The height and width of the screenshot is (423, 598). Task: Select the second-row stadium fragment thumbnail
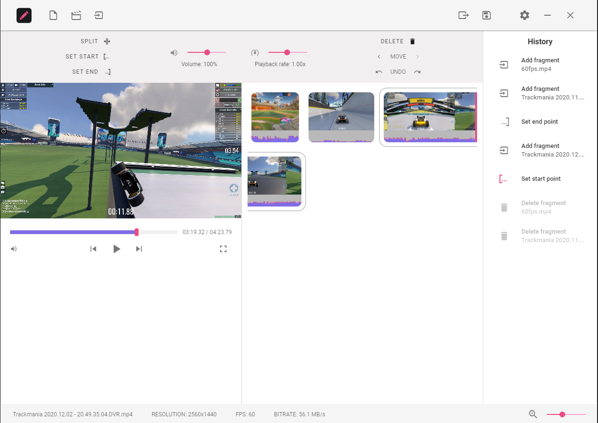(x=275, y=181)
